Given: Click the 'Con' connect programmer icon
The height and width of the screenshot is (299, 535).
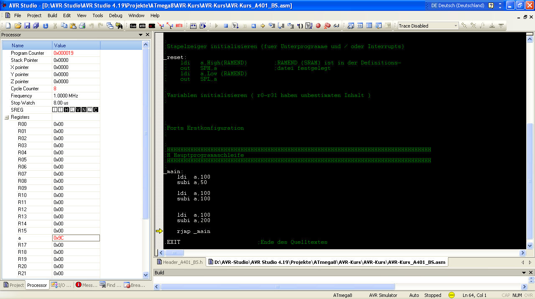Looking at the screenshot, I should click(x=133, y=26).
